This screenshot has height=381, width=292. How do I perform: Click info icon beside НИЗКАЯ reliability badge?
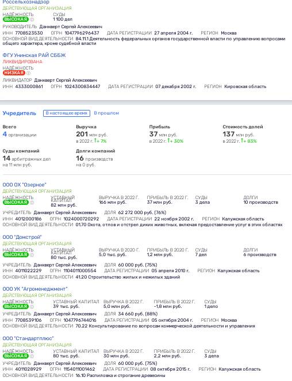28,73
